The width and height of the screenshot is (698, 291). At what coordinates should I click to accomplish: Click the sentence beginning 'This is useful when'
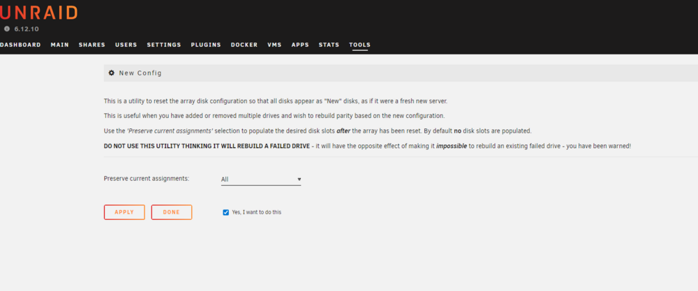click(274, 116)
